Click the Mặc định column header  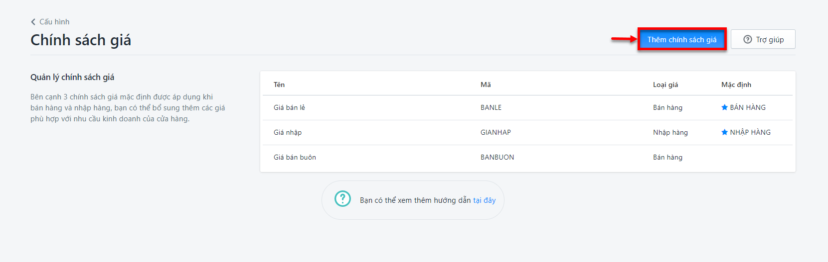736,85
